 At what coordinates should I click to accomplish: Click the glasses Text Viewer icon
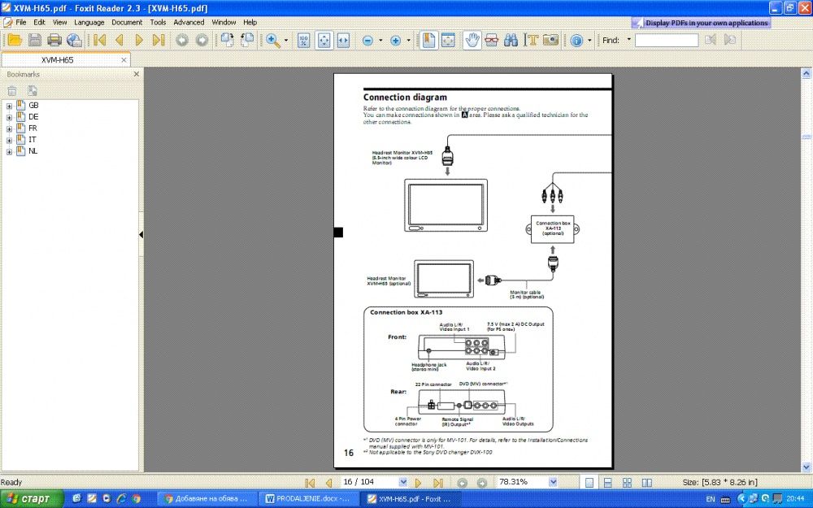(x=492, y=40)
